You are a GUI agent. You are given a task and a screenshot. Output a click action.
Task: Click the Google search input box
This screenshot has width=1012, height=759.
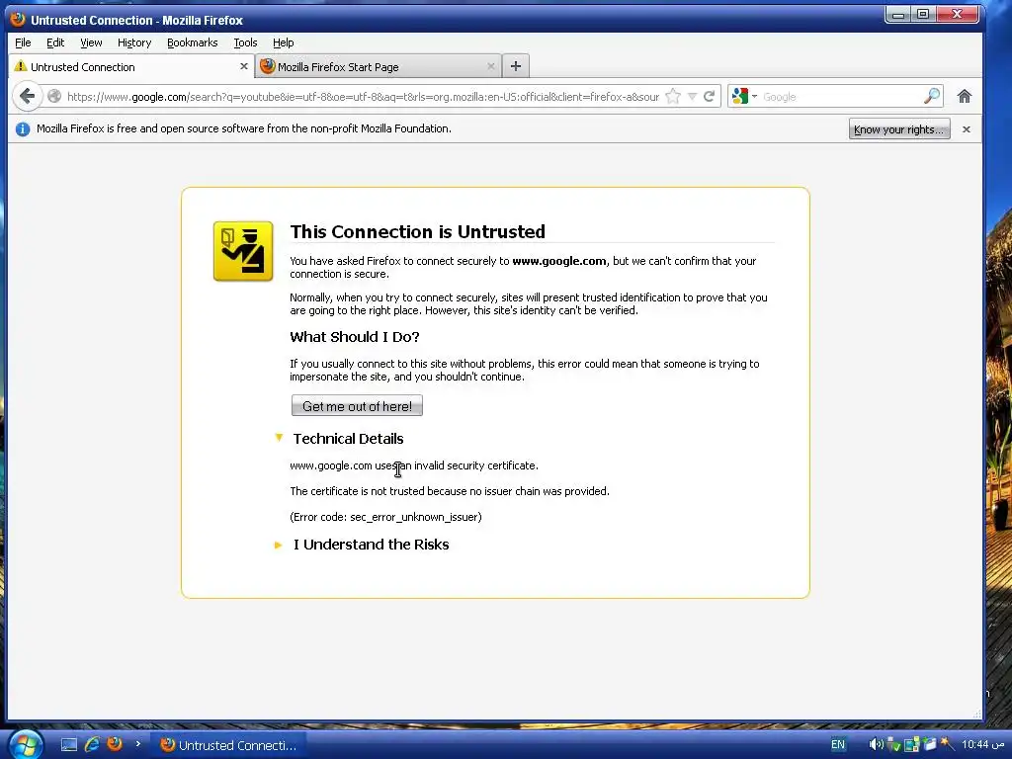point(842,97)
